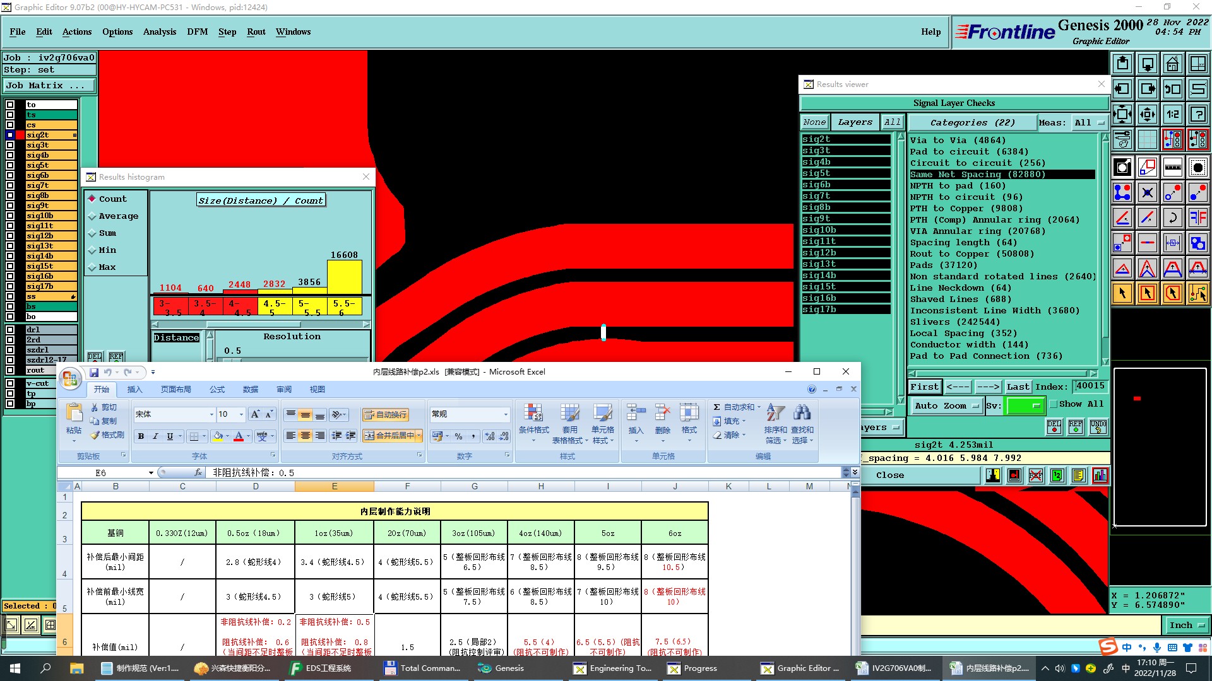The height and width of the screenshot is (681, 1212).
Task: Click the Home view icon
Action: pos(1172,64)
